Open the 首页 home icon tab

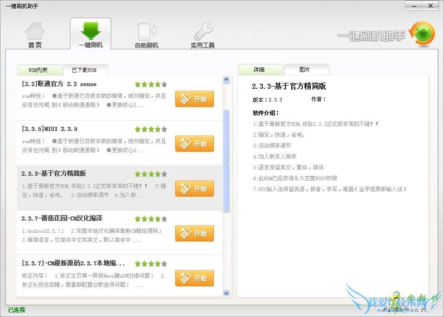[x=34, y=34]
